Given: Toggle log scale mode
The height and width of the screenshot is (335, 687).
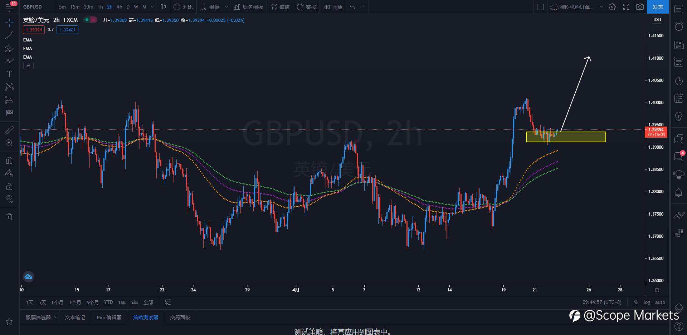Looking at the screenshot, I should pyautogui.click(x=647, y=302).
